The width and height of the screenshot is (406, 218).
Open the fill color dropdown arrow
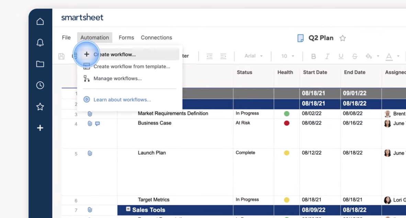[378, 56]
